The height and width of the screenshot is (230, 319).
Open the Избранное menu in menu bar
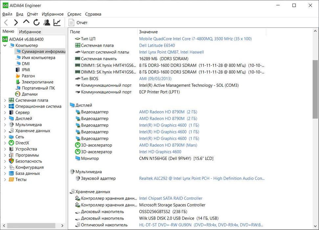[53, 14]
